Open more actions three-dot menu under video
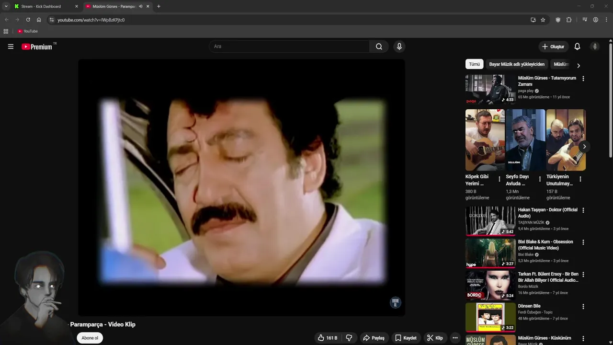The width and height of the screenshot is (613, 345). (x=455, y=338)
